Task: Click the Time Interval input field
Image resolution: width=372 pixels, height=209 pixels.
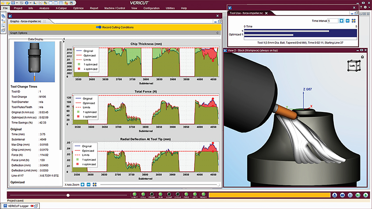Action: click(x=333, y=21)
